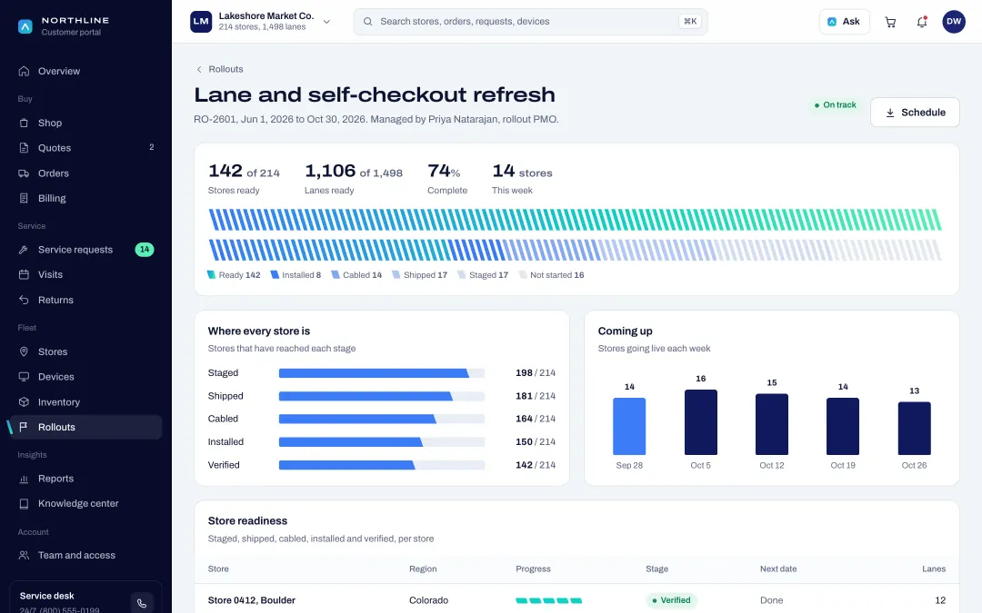
Task: Click the Verified progress bar
Action: pyautogui.click(x=381, y=465)
